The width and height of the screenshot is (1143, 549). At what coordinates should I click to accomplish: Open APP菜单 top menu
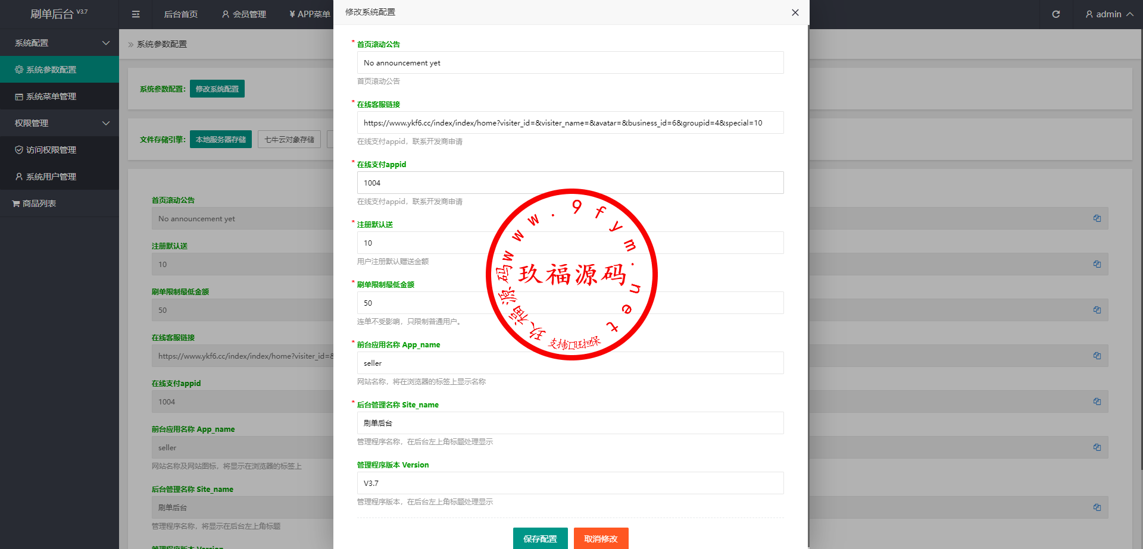pos(310,14)
